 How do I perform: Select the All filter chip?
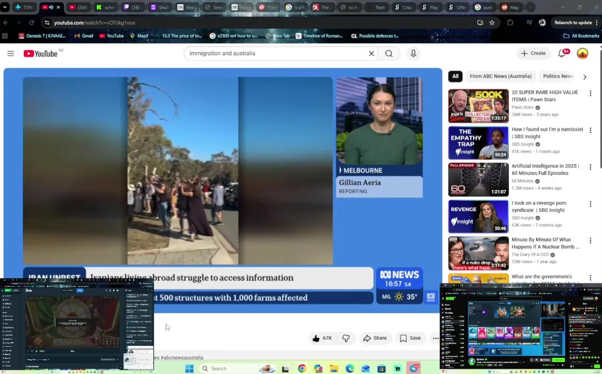tap(455, 76)
